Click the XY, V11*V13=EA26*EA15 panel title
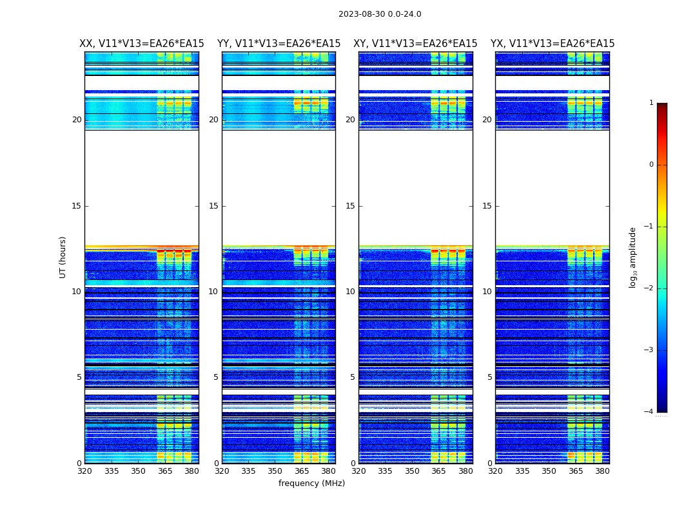The height and width of the screenshot is (515, 677). point(415,44)
